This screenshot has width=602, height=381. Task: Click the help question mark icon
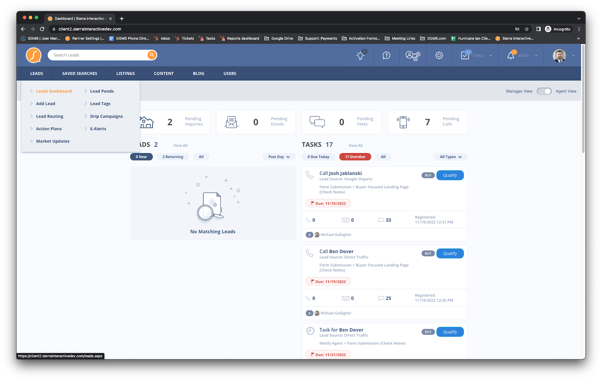[x=386, y=56]
